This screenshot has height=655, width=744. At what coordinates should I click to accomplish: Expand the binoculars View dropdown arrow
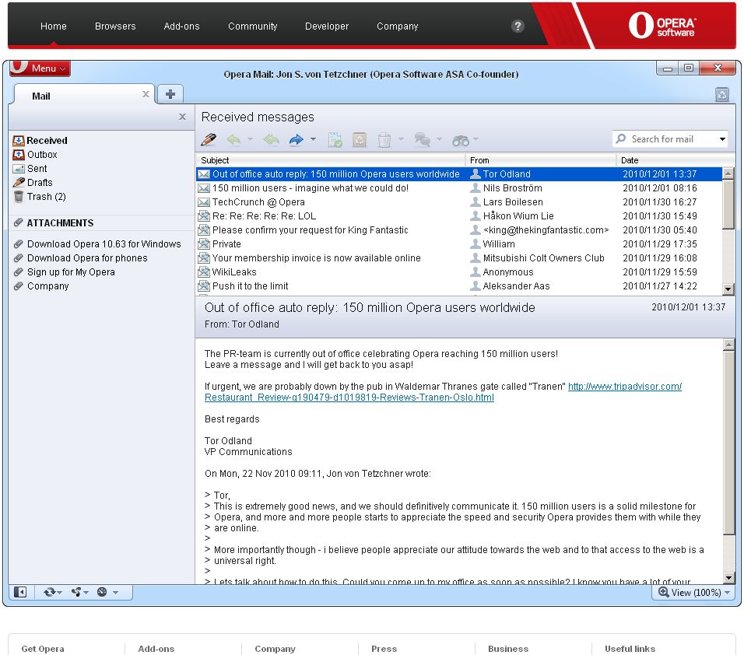[x=476, y=139]
